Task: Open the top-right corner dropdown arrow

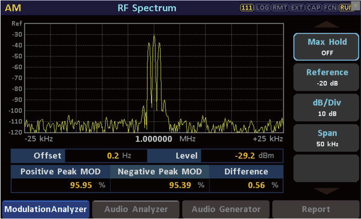Action: click(356, 5)
